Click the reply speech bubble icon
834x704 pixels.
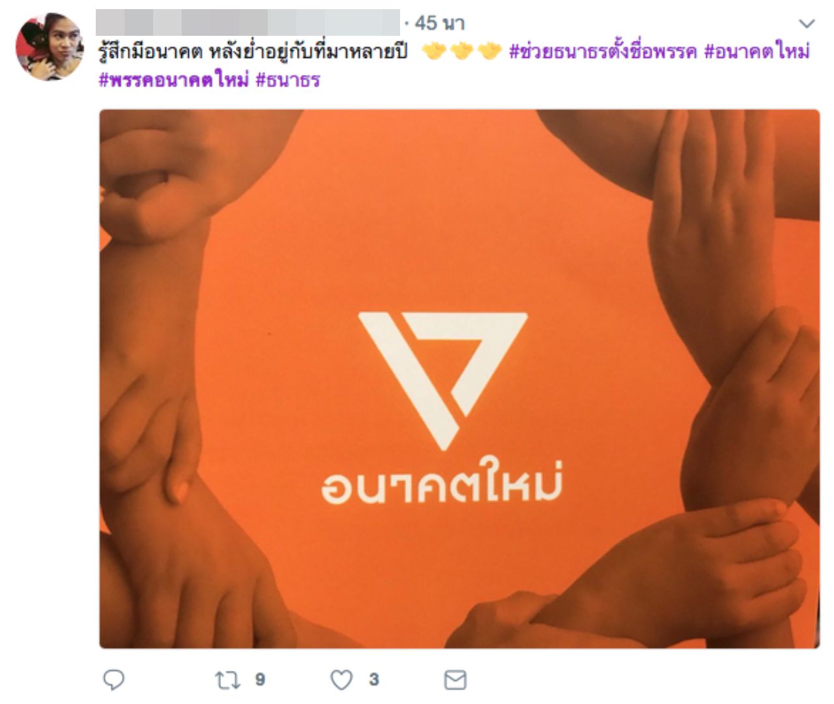tap(114, 680)
